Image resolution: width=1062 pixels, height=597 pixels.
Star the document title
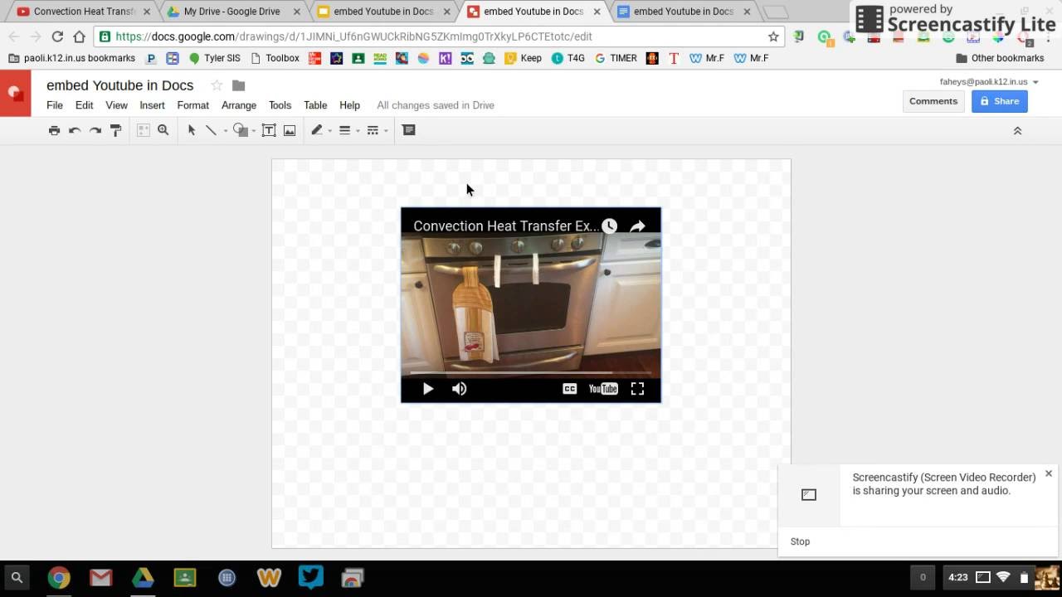coord(217,85)
